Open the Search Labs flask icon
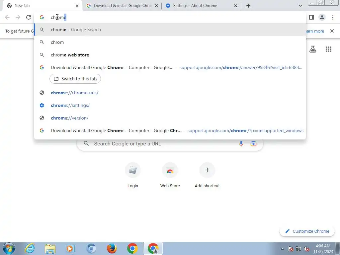340x255 pixels. [x=313, y=49]
